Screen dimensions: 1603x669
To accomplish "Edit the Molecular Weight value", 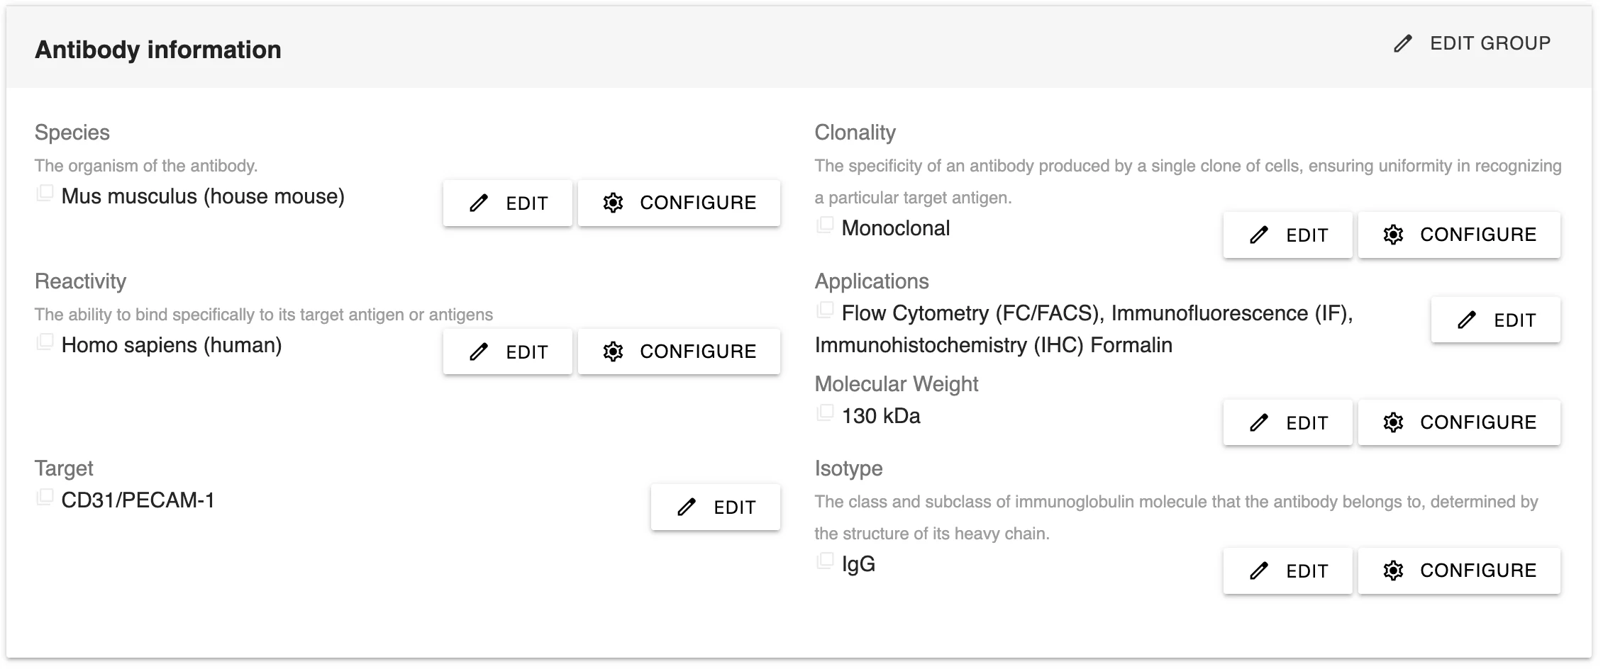I will [x=1287, y=423].
